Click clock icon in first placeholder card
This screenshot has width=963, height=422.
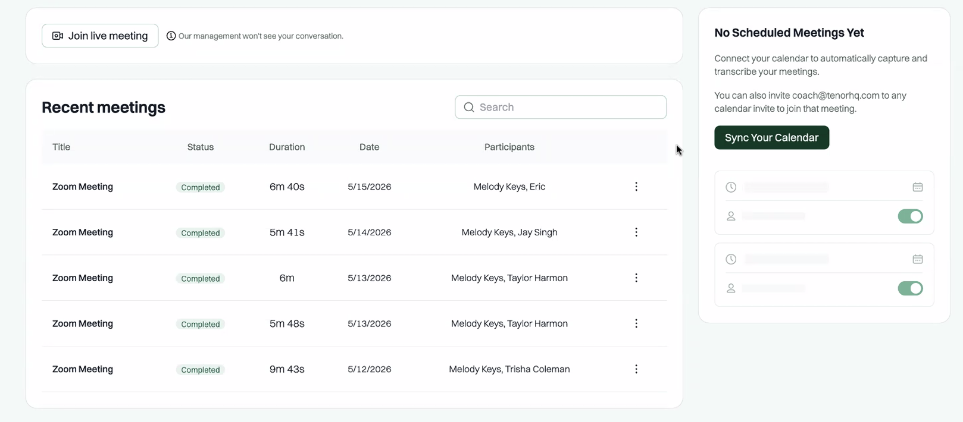(x=731, y=187)
